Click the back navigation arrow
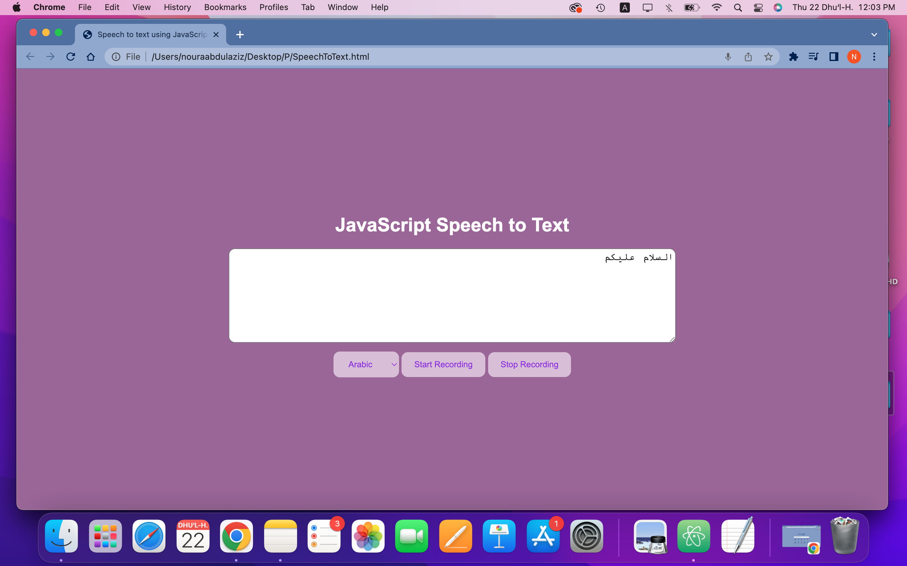The image size is (907, 566). tap(30, 57)
